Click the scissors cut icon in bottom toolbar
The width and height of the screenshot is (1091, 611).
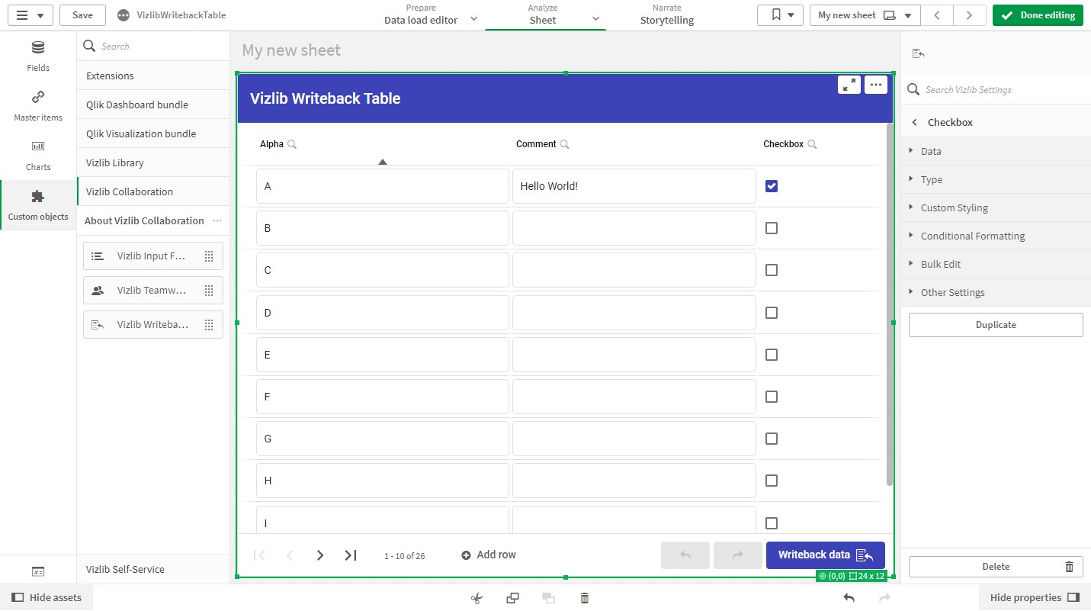(477, 598)
